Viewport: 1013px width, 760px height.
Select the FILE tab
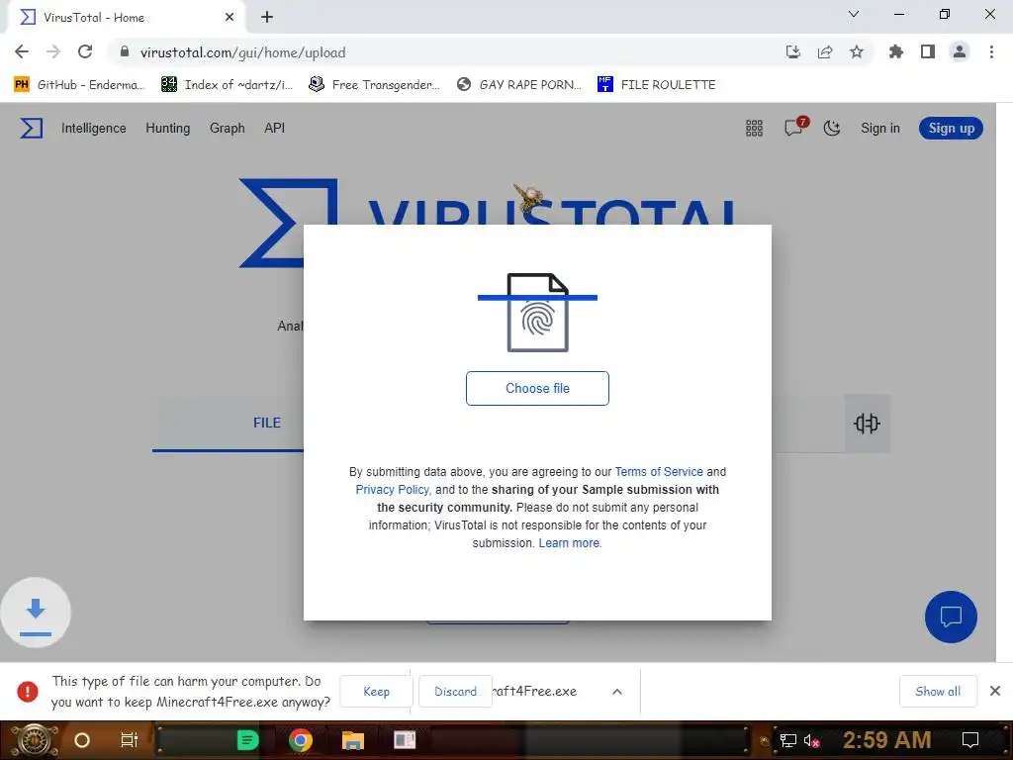click(x=267, y=424)
